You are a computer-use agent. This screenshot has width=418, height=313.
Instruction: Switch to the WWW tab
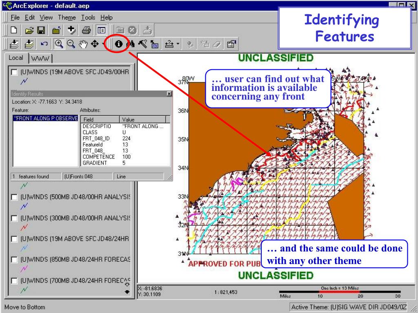pyautogui.click(x=40, y=59)
